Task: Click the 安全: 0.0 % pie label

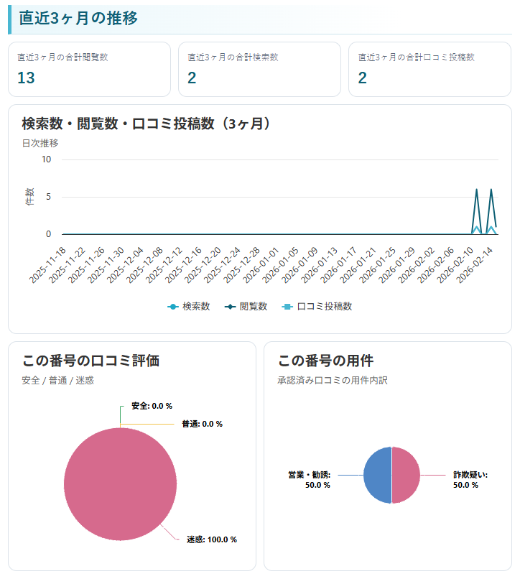Action: coord(152,406)
